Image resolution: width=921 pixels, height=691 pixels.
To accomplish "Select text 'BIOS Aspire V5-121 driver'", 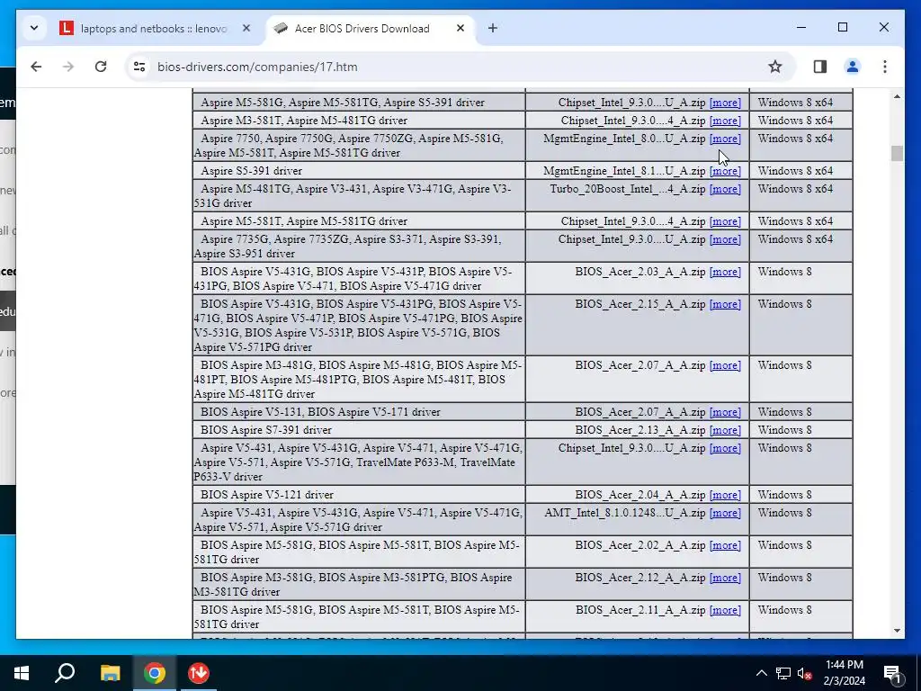I will pos(267,495).
